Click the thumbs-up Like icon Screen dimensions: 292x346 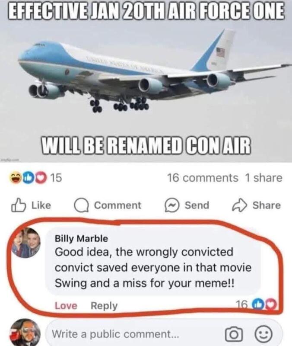19,205
